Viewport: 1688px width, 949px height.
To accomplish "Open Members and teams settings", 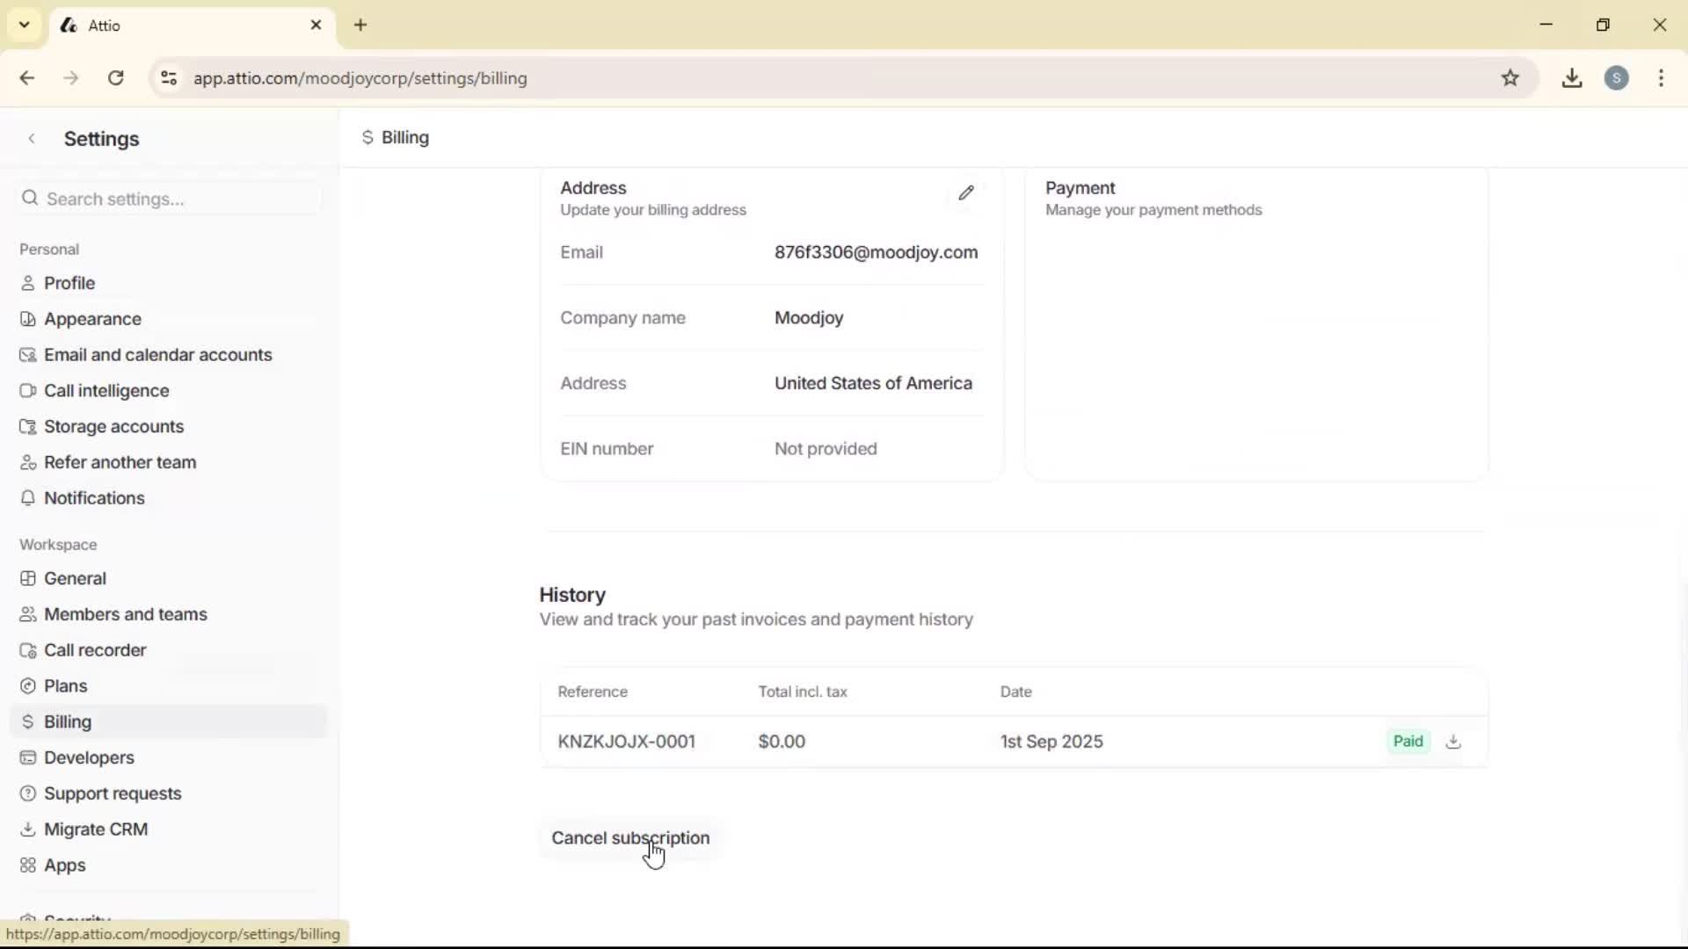I will (x=125, y=614).
